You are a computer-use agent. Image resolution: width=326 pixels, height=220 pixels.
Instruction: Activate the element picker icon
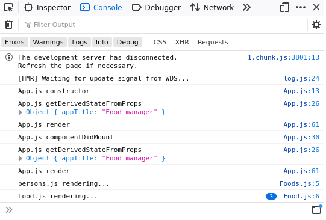pyautogui.click(x=8, y=8)
